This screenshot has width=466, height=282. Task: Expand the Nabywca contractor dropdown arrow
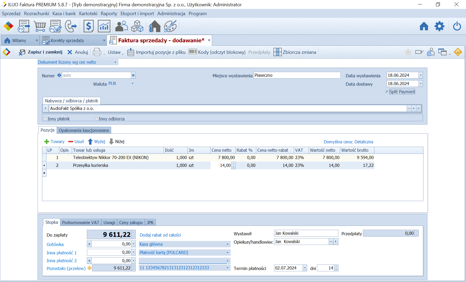(45, 108)
